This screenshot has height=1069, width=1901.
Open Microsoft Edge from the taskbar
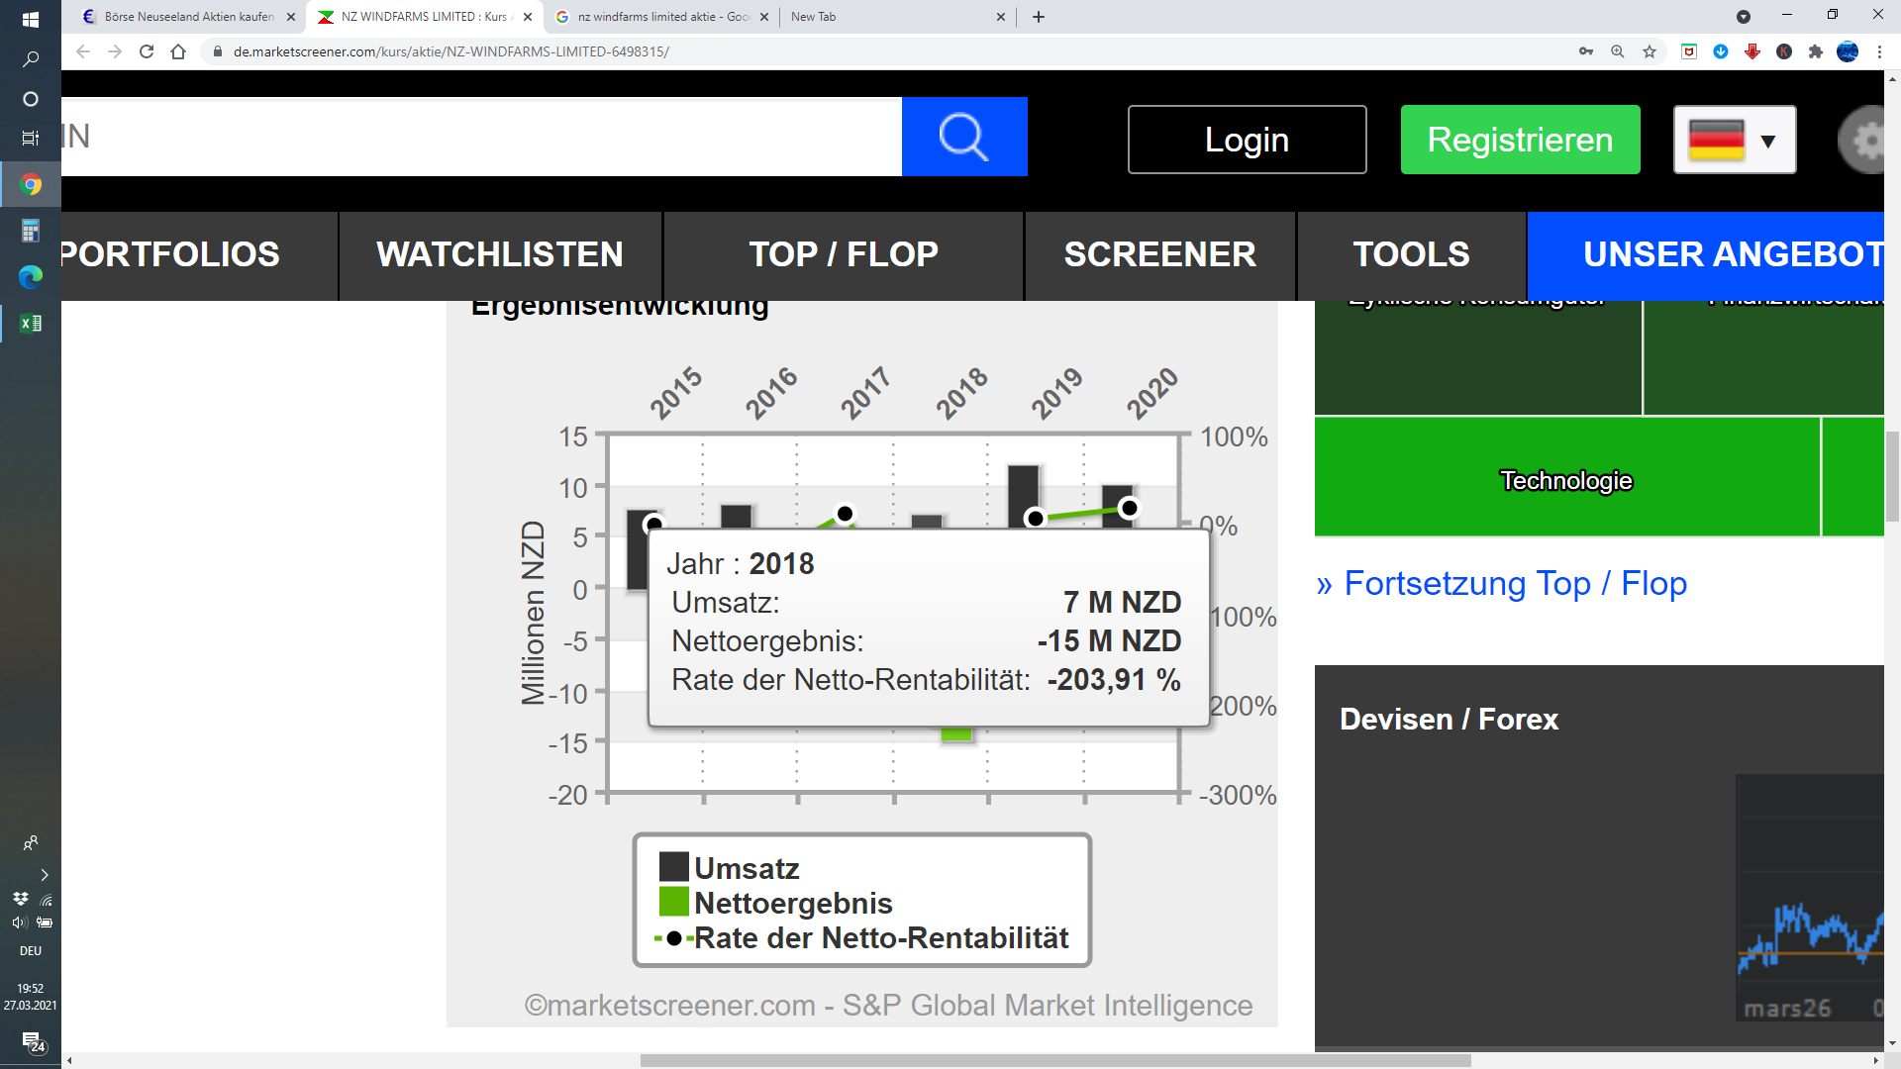click(31, 277)
